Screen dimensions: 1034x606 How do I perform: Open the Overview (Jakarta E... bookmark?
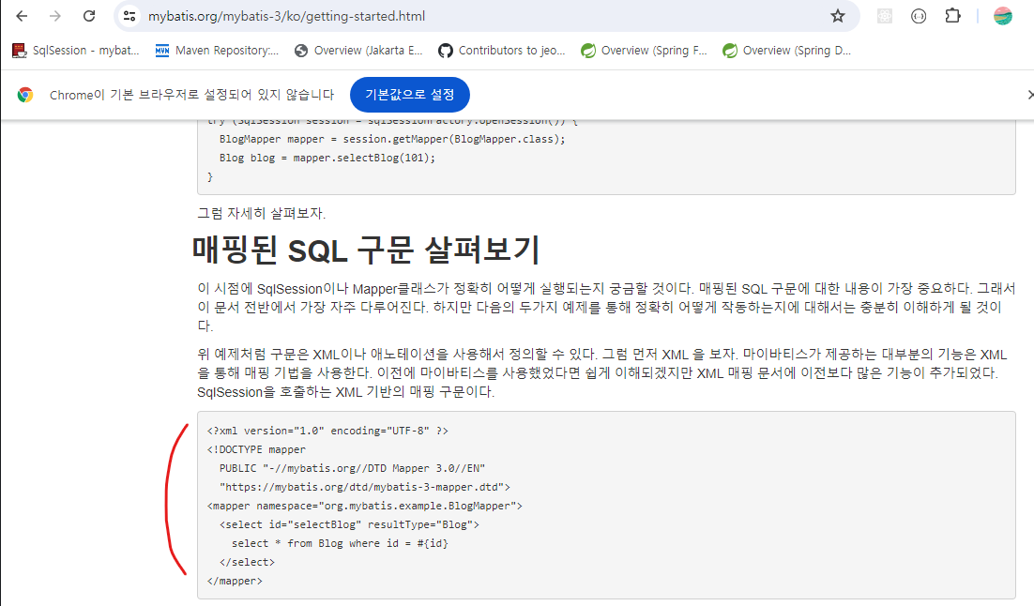(358, 50)
